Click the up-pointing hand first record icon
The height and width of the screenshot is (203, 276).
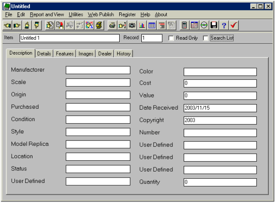click(27, 25)
